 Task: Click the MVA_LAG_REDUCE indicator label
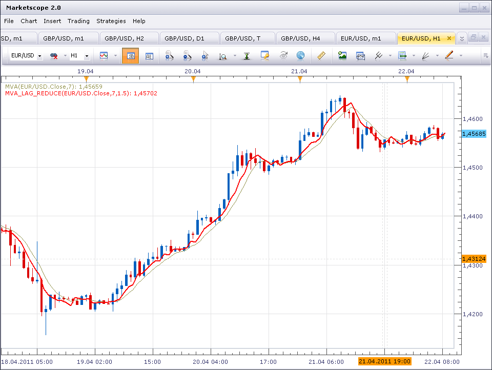tap(81, 93)
